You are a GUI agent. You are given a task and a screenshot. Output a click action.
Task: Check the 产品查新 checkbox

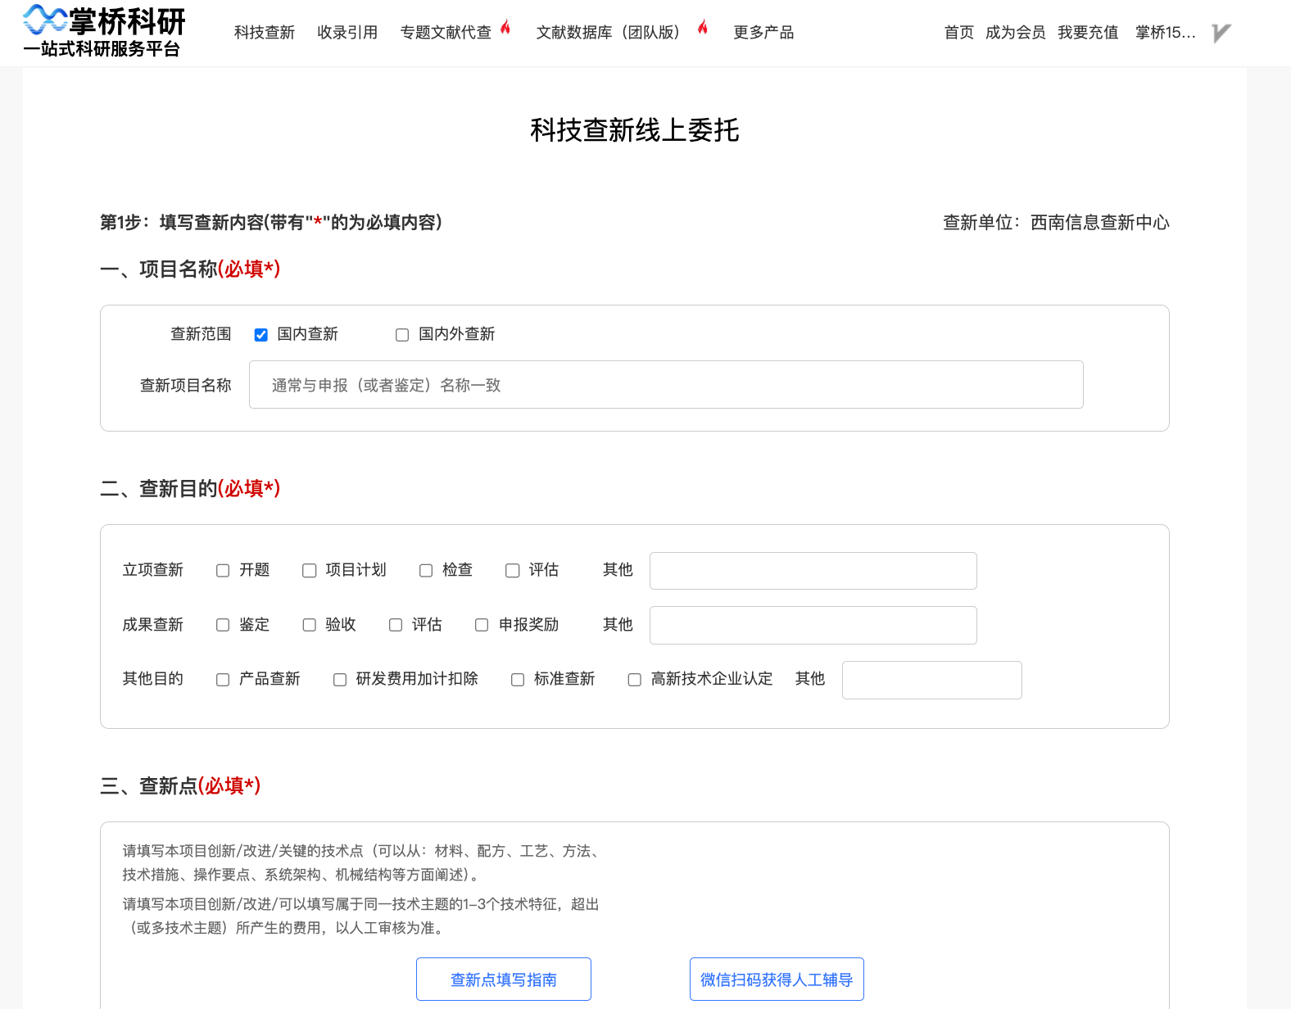(x=223, y=680)
